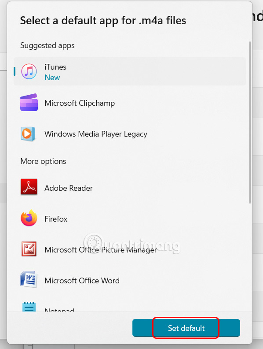Select the Adobe Reader icon
Image resolution: width=263 pixels, height=349 pixels.
pyautogui.click(x=29, y=187)
